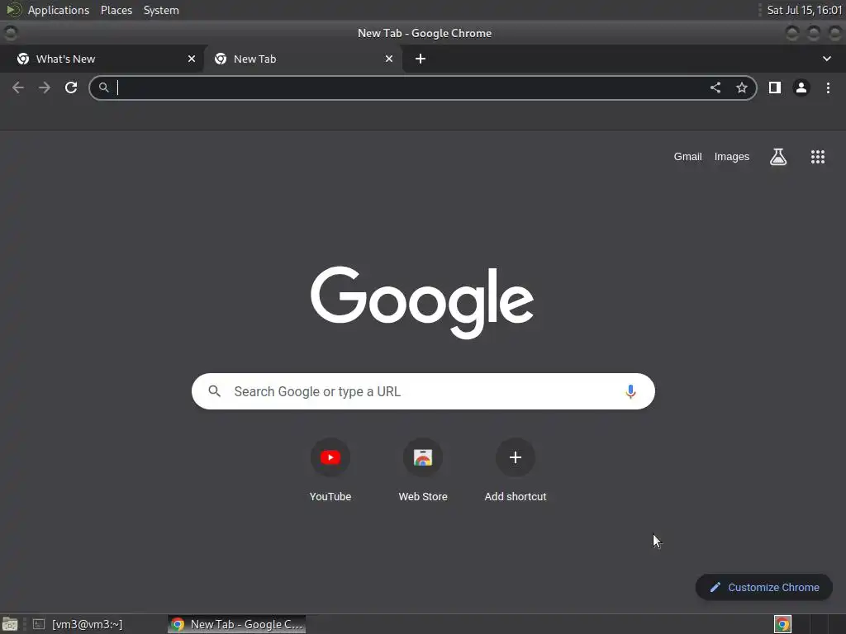Click the window menu button in title bar
This screenshot has width=846, height=634.
pyautogui.click(x=10, y=33)
